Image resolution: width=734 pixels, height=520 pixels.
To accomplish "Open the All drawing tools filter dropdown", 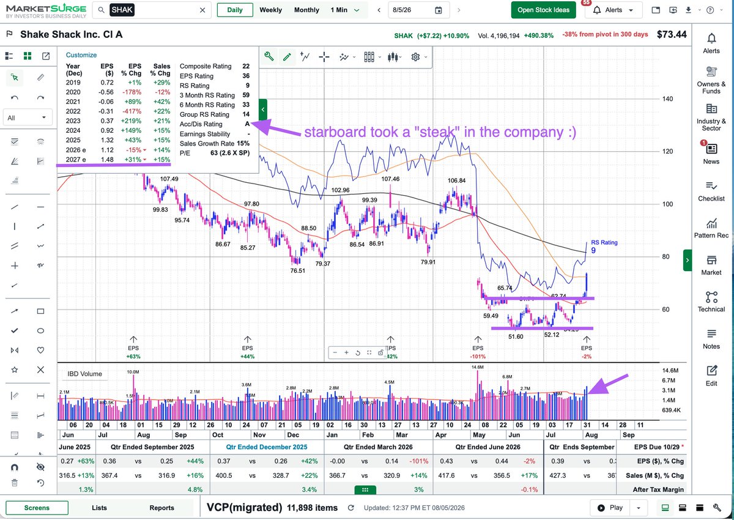I will (28, 117).
